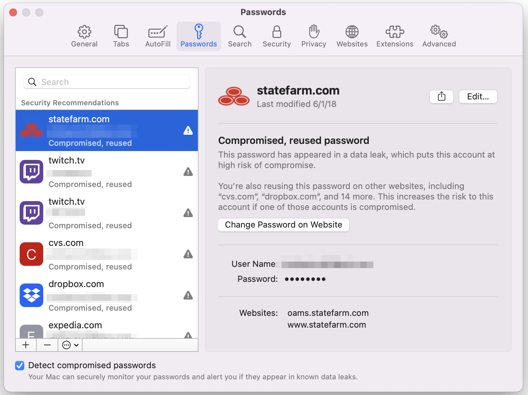The image size is (528, 395).
Task: Open the oams.statefarm.com website link
Action: pyautogui.click(x=328, y=313)
